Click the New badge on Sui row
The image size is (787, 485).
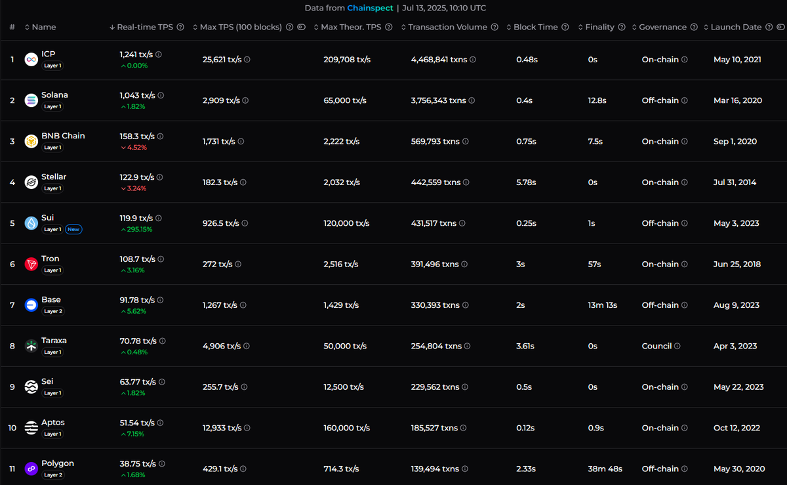pyautogui.click(x=73, y=229)
